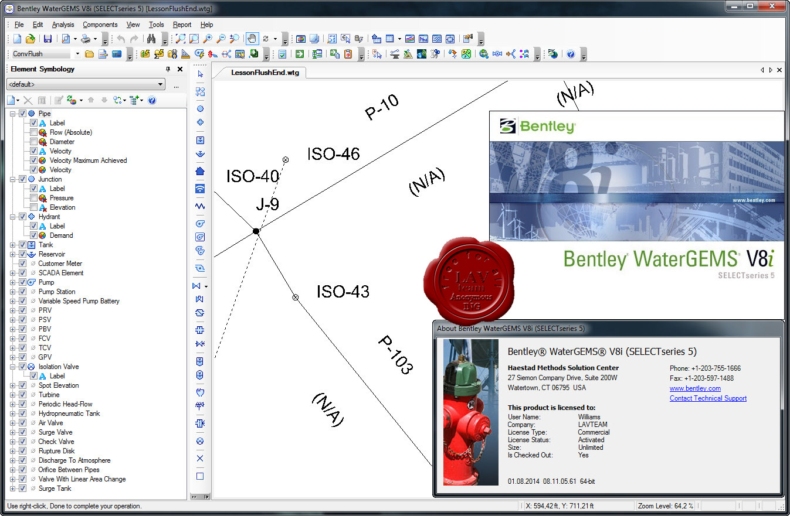Click the ellipsis button beside <default> dropdown
This screenshot has height=516, width=790.
pyautogui.click(x=176, y=86)
